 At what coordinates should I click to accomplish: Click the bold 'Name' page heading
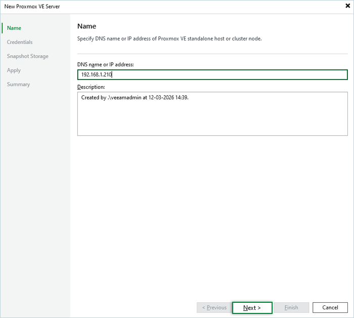tap(86, 26)
